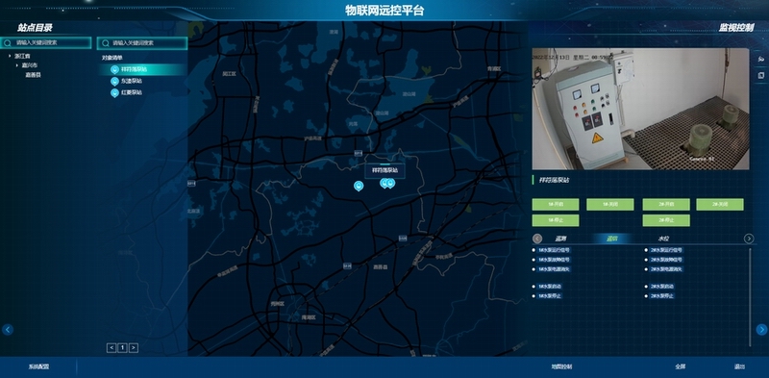Click the 东塘泵站 station pin icon in list
Viewport: 769px width, 378px height.
(114, 81)
